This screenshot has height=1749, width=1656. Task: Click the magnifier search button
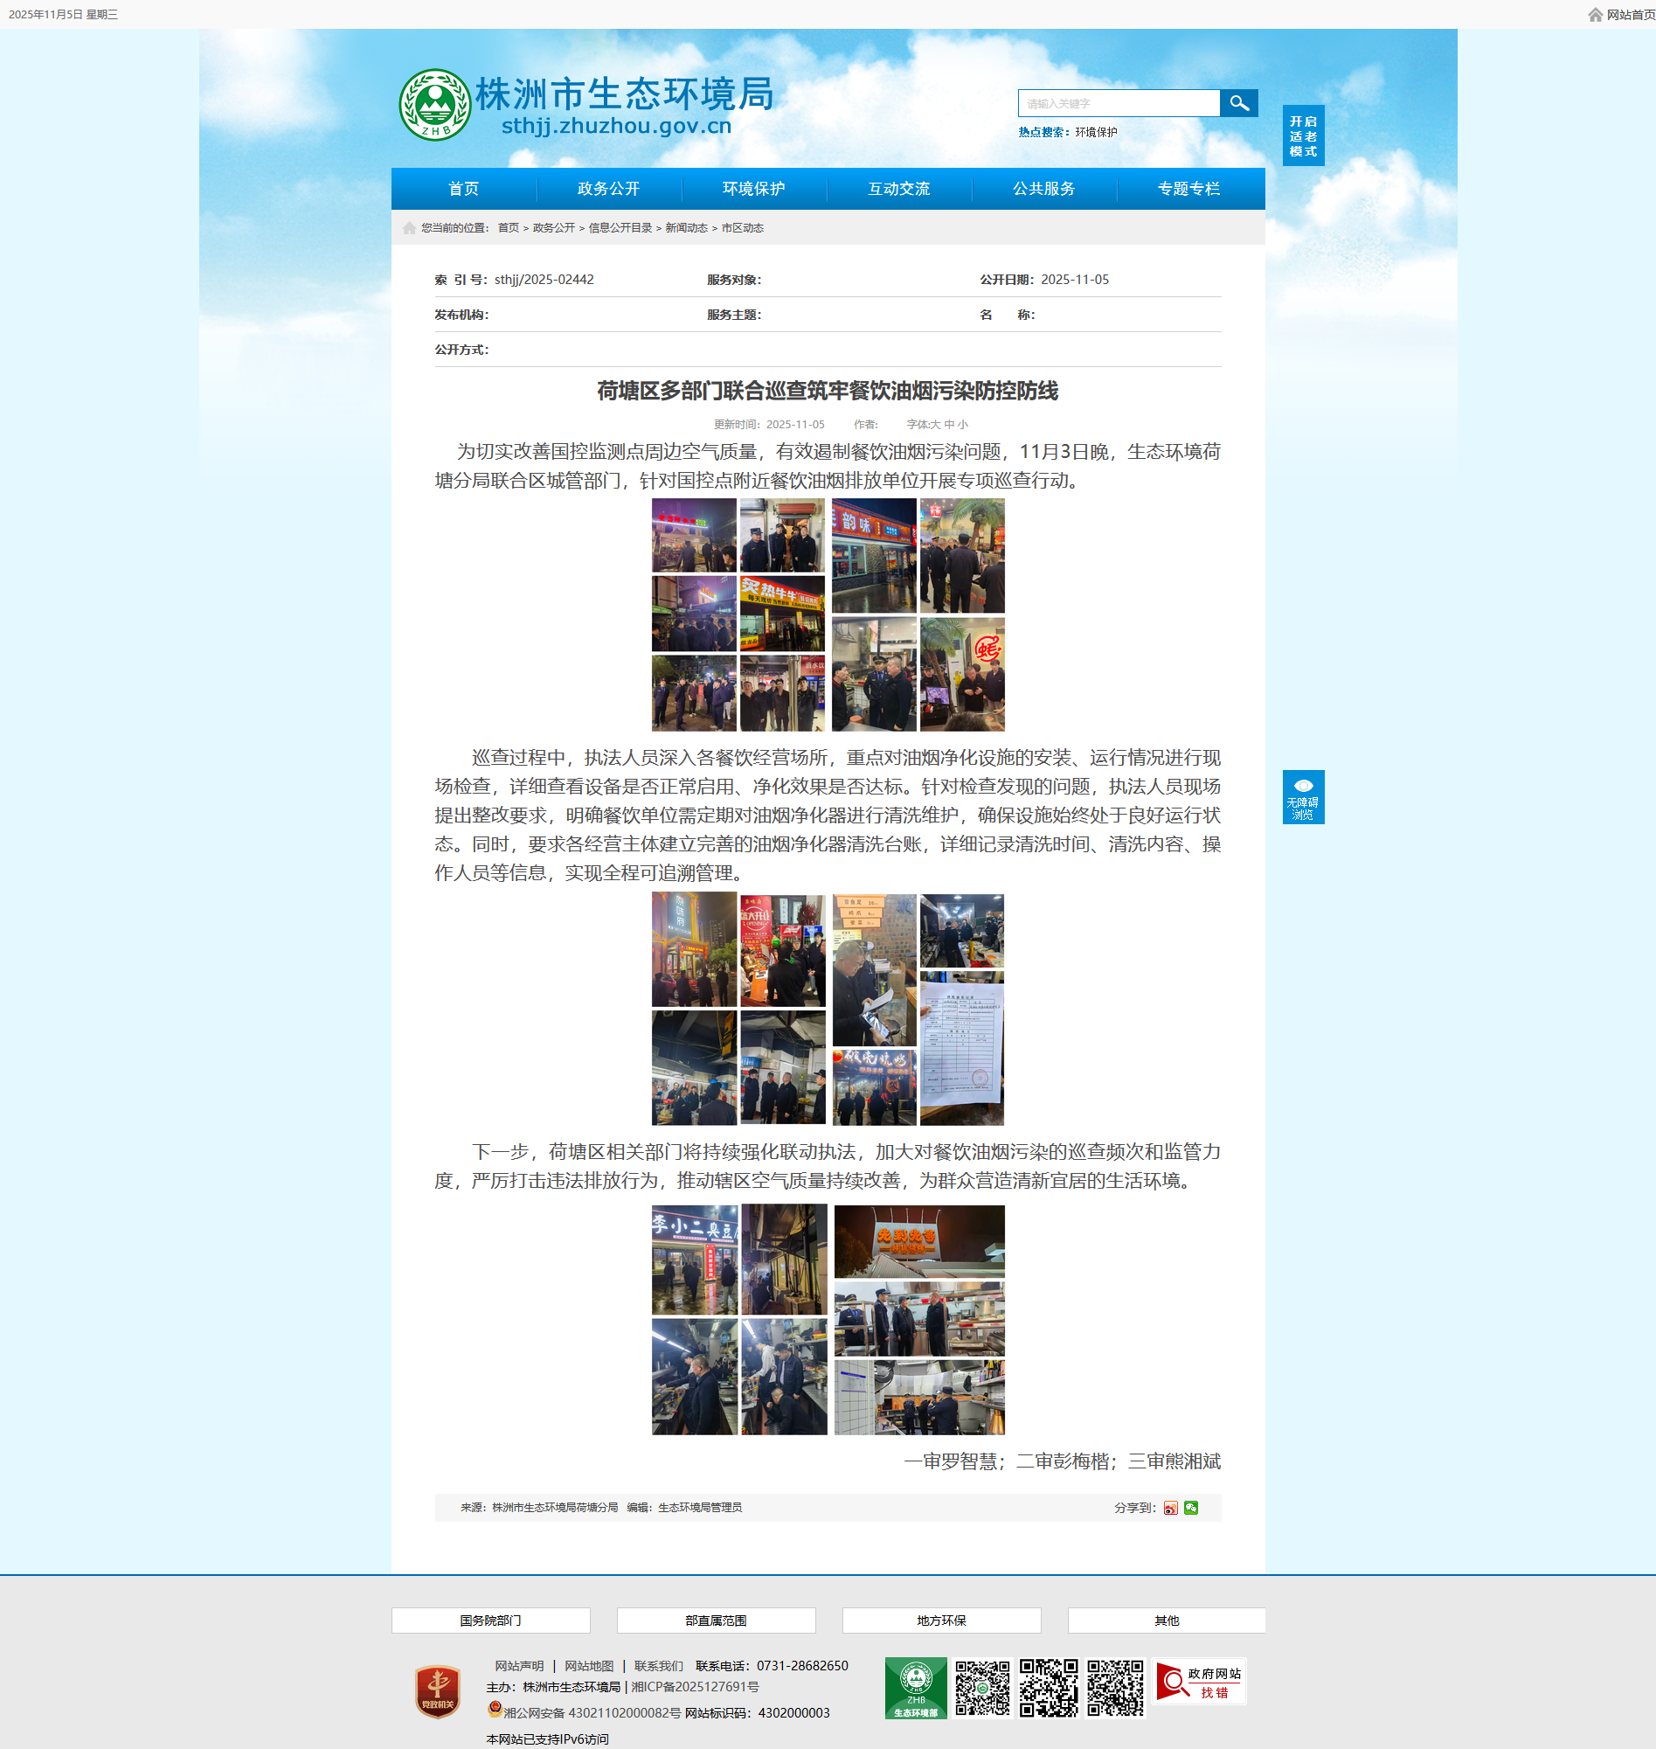pos(1238,103)
